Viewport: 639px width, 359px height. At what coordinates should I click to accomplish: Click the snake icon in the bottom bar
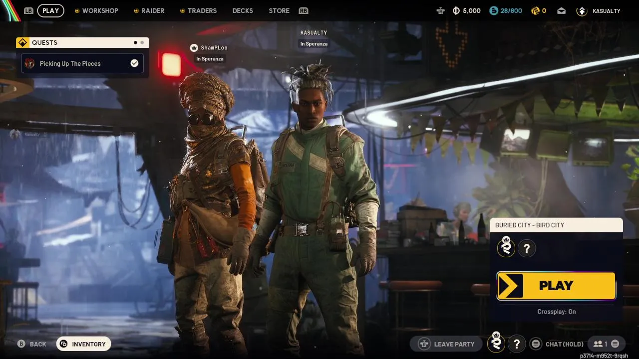tap(496, 343)
